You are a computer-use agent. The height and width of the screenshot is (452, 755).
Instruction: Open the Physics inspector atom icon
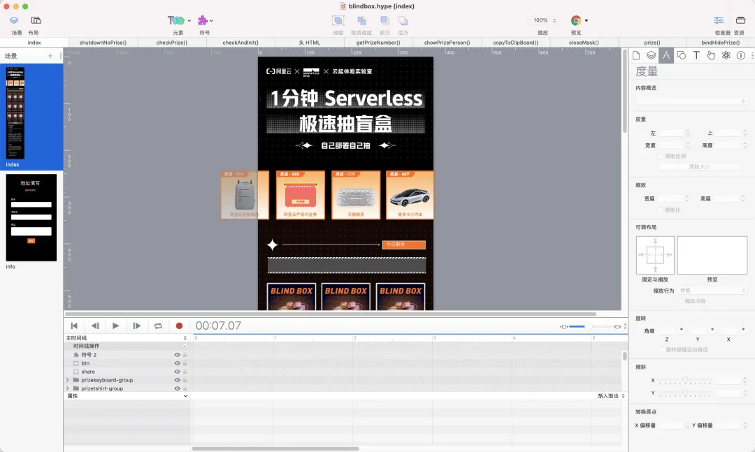[726, 55]
